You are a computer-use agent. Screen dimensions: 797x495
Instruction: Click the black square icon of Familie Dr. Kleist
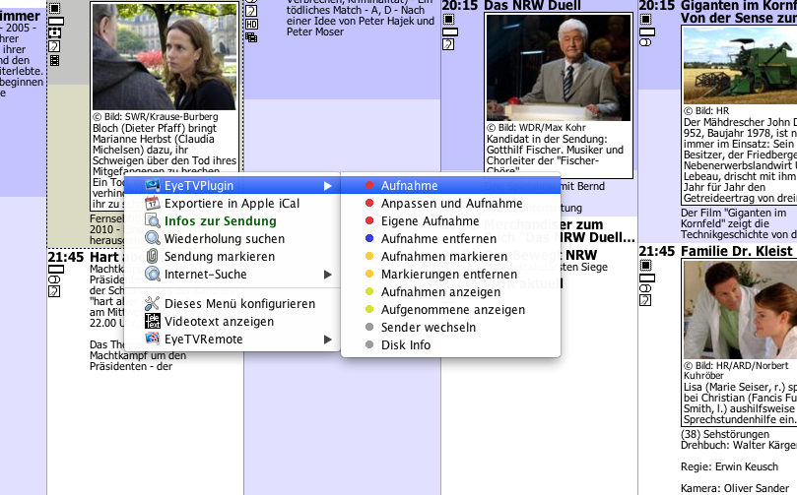point(645,265)
